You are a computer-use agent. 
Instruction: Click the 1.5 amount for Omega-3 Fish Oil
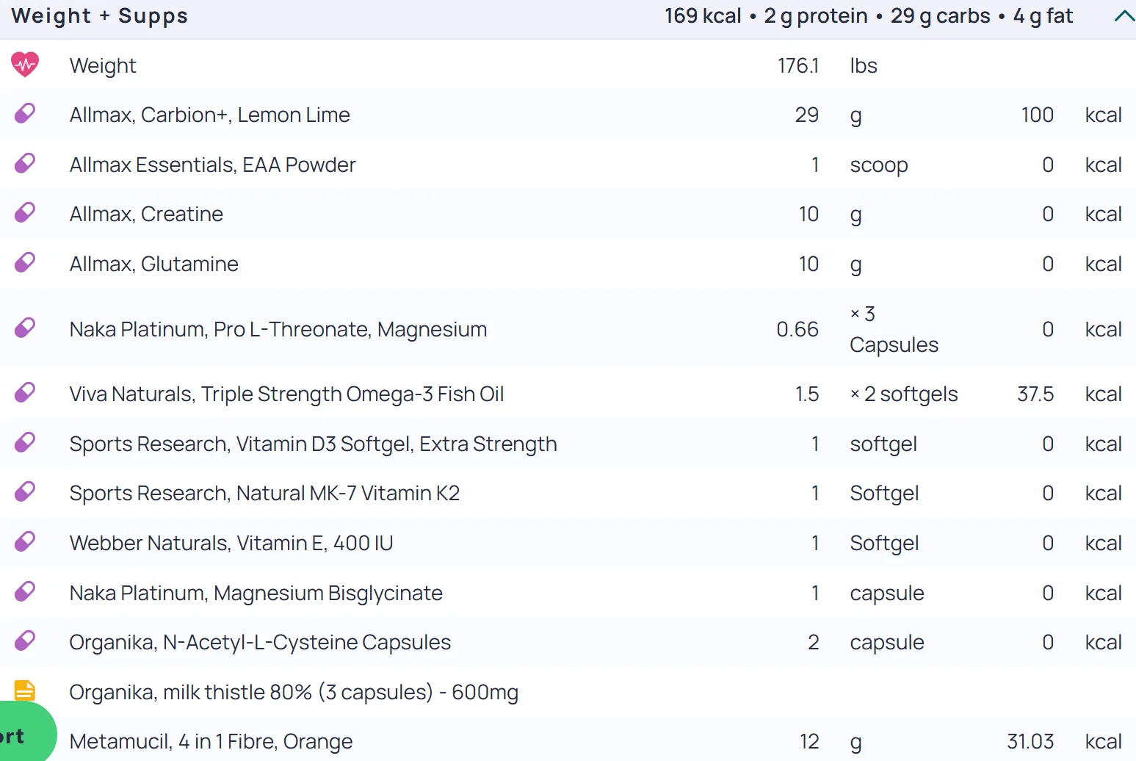coord(807,394)
